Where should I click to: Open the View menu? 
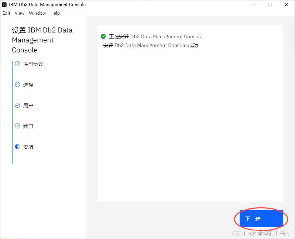coord(20,13)
